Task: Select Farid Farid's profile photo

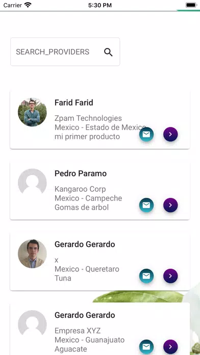Action: click(32, 112)
